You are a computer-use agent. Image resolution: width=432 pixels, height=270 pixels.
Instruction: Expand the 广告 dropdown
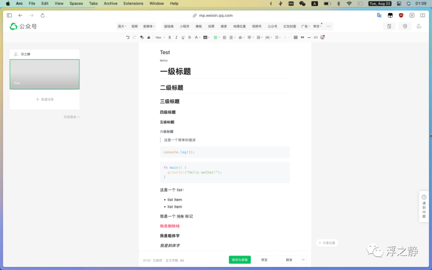point(305,26)
